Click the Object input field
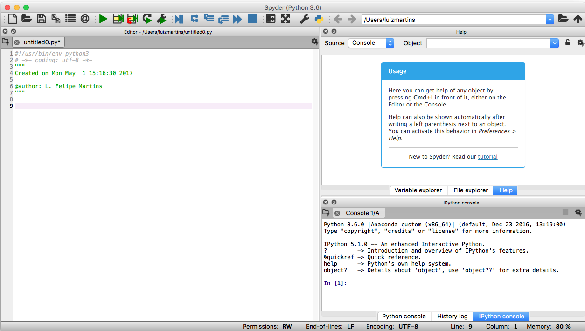 [x=488, y=43]
